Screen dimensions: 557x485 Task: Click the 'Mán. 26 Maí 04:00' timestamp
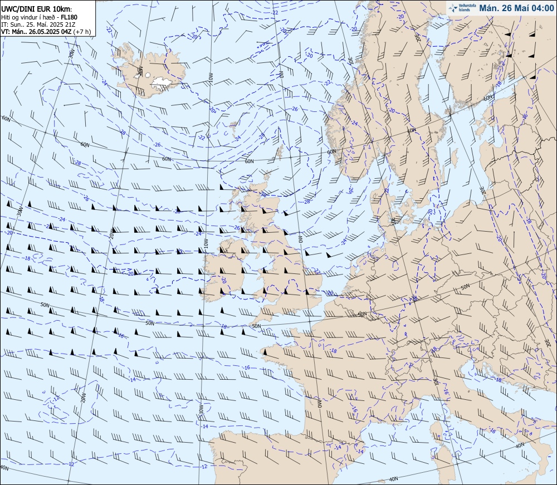click(516, 8)
